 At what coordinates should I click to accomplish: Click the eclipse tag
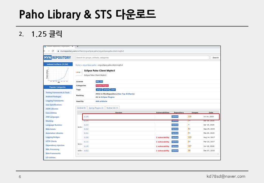click(106, 90)
